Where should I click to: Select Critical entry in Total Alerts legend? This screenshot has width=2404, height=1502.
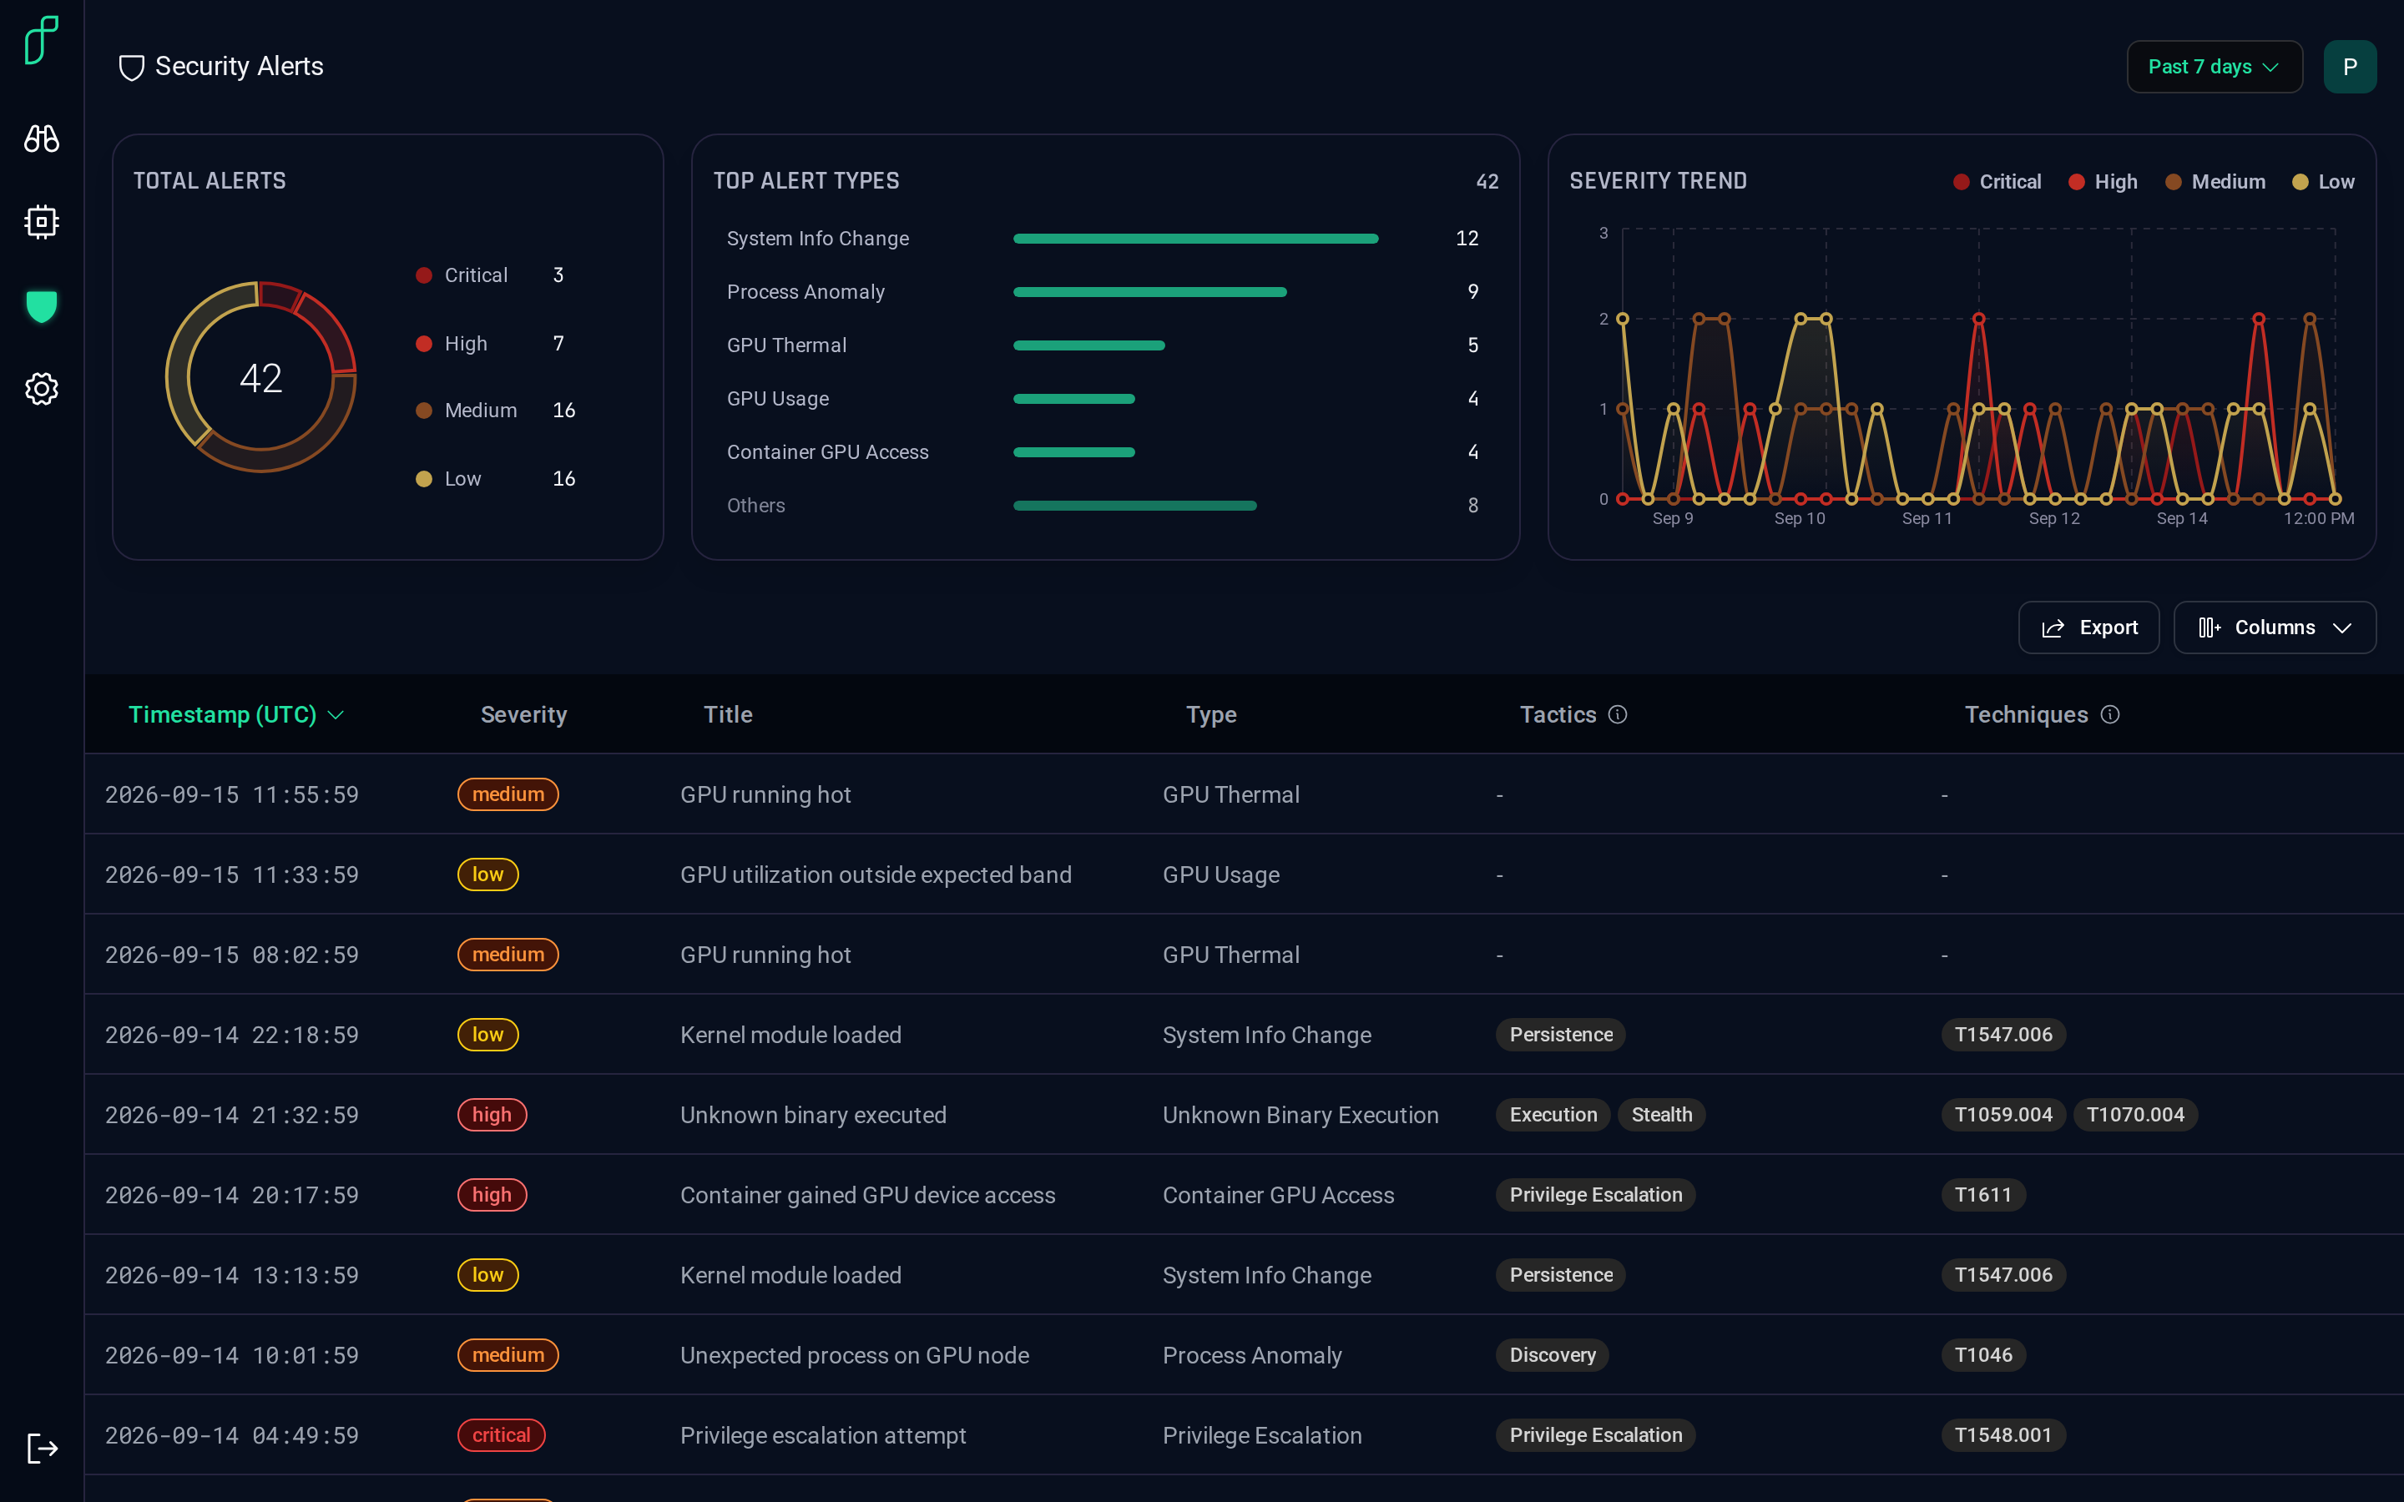(x=490, y=275)
